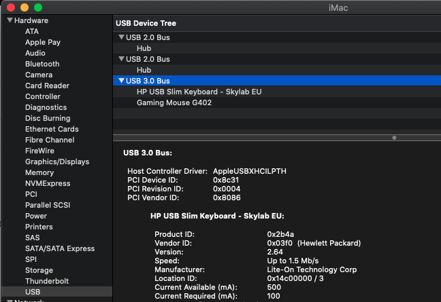
Task: Collapse the first USB 2.0 Bus
Action: tap(121, 37)
